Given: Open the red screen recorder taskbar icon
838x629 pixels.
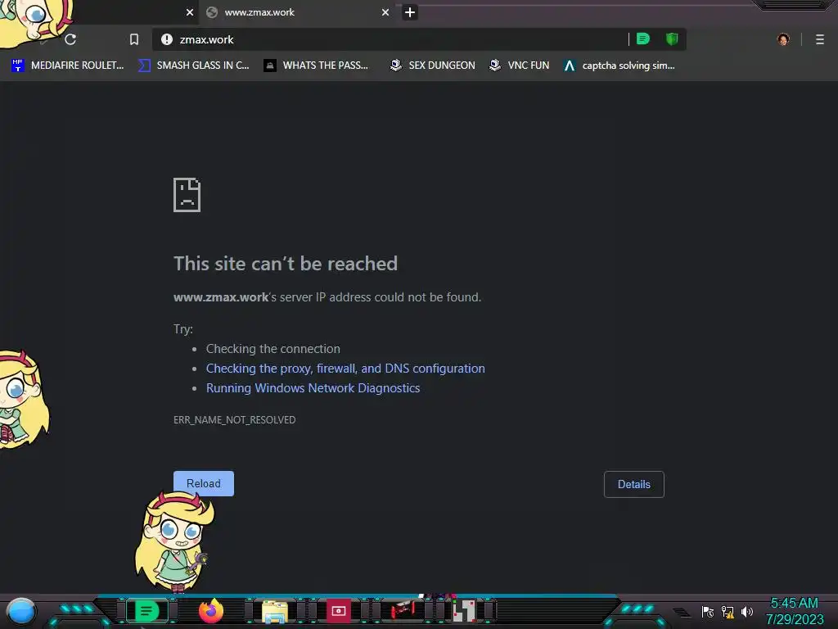Looking at the screenshot, I should point(338,611).
